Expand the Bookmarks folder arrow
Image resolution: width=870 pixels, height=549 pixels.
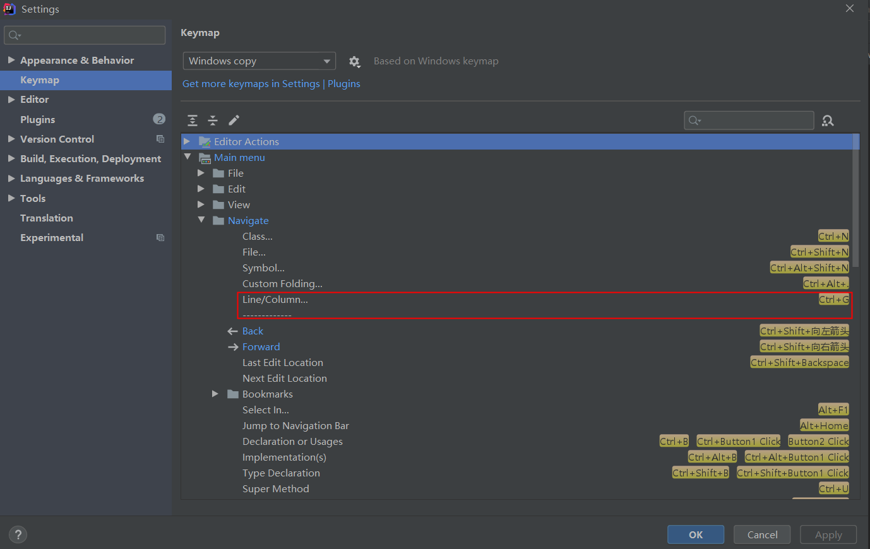coord(215,393)
